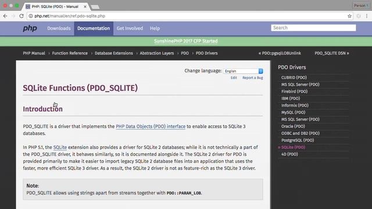Open IBM (PDO) in sidebar

click(x=291, y=98)
